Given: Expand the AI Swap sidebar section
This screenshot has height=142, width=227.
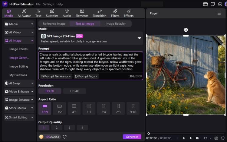Looking at the screenshot, I should pos(19,83).
